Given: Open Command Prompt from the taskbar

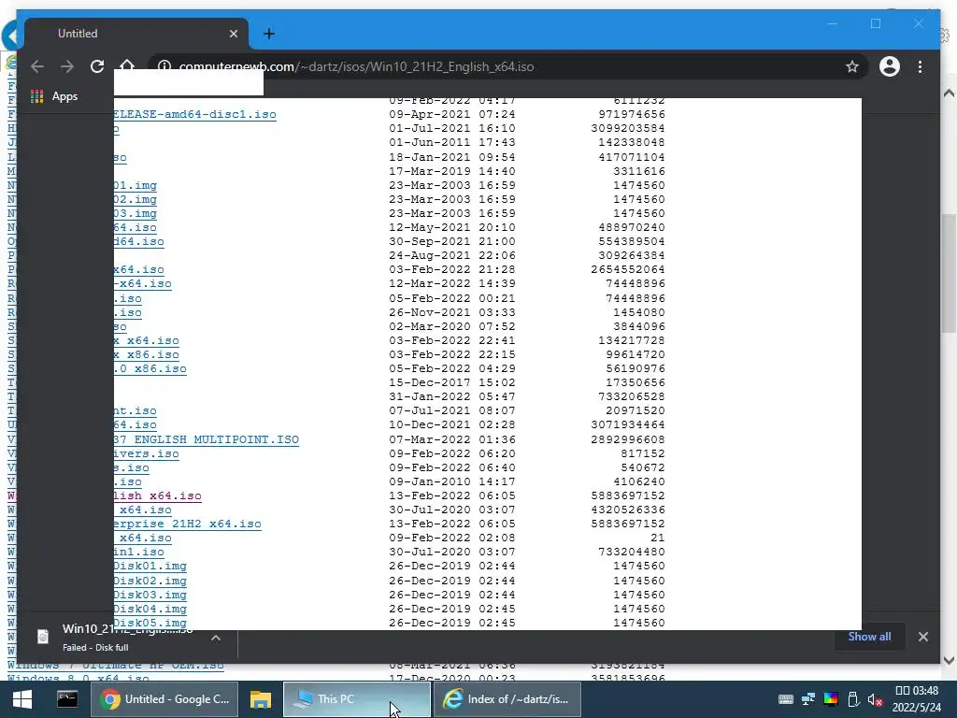Looking at the screenshot, I should (67, 699).
